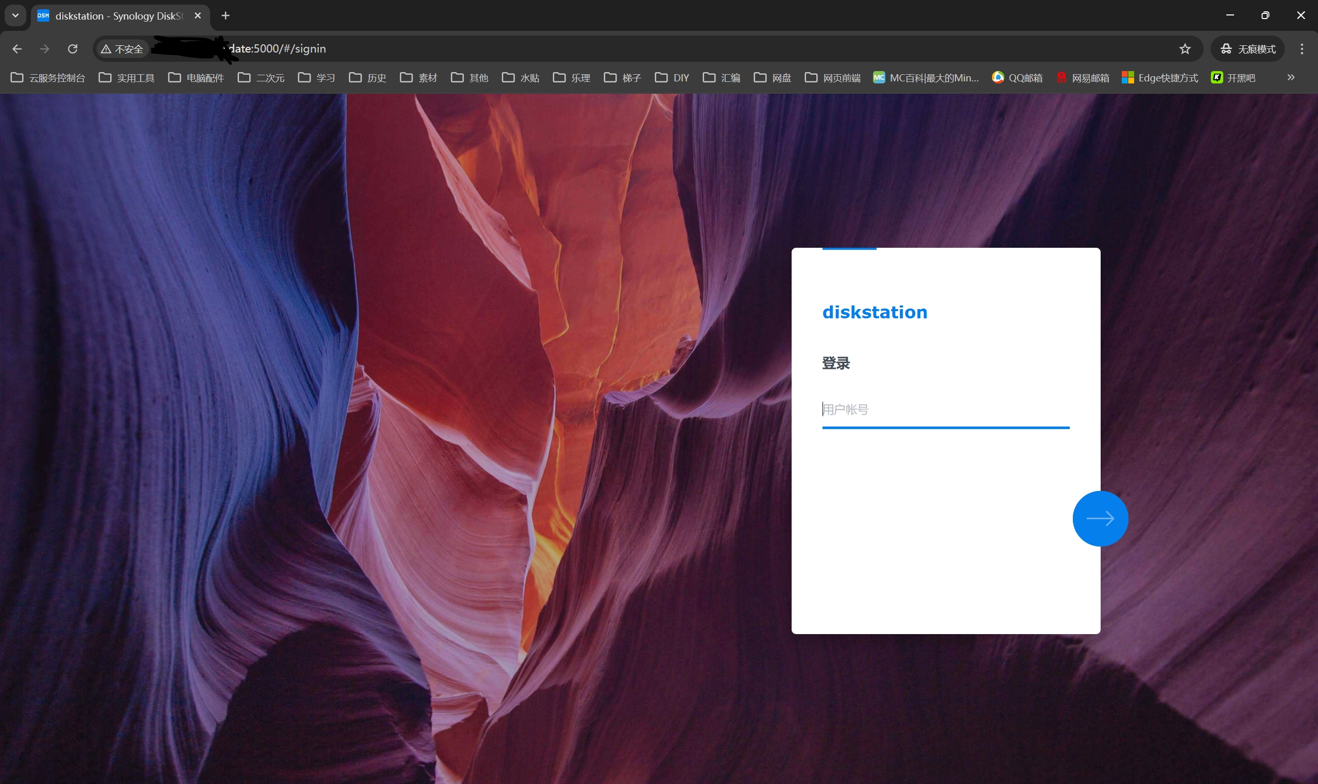Open QQ邮箱 bookmark

click(1017, 78)
